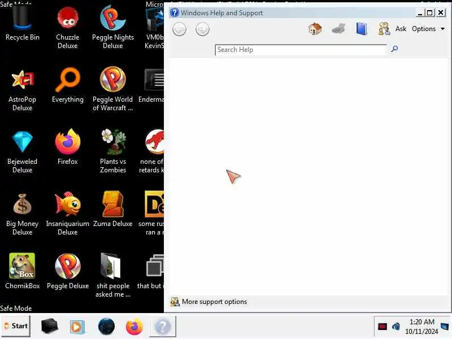Select the ChomikBox desktop icon

[22, 272]
